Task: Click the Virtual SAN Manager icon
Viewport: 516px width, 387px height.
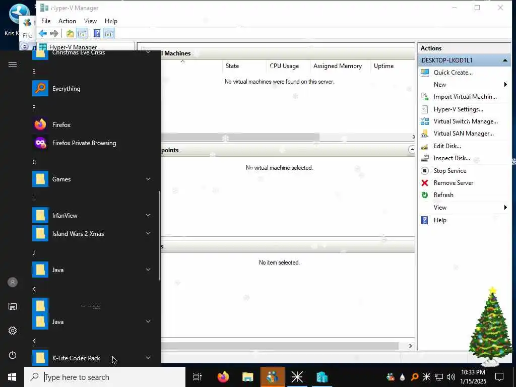Action: (425, 134)
